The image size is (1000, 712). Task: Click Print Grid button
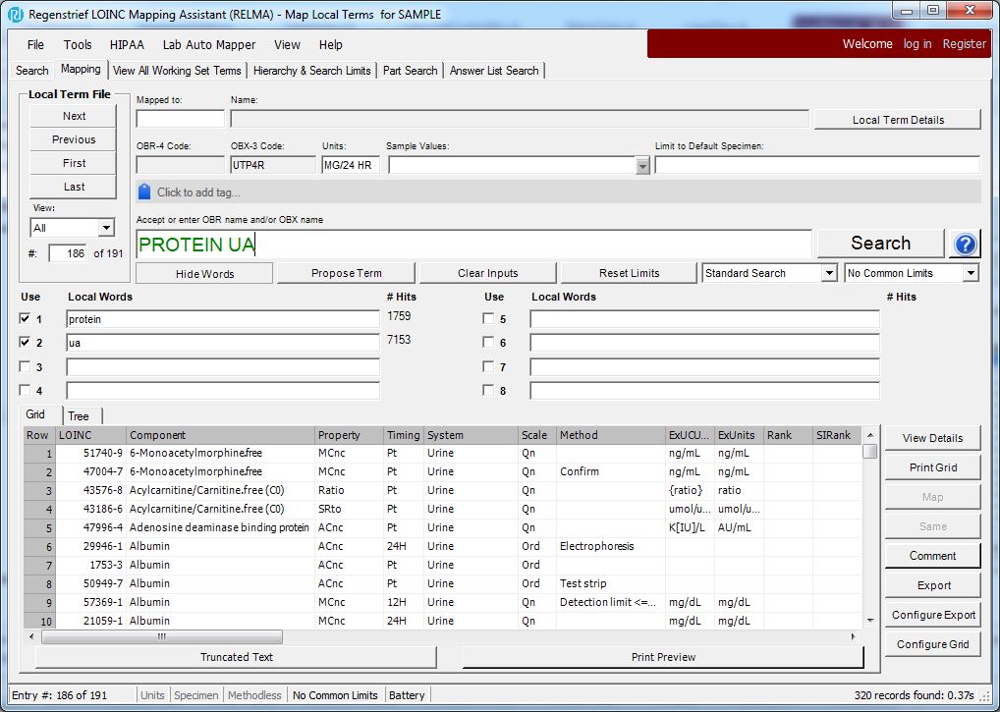[932, 467]
